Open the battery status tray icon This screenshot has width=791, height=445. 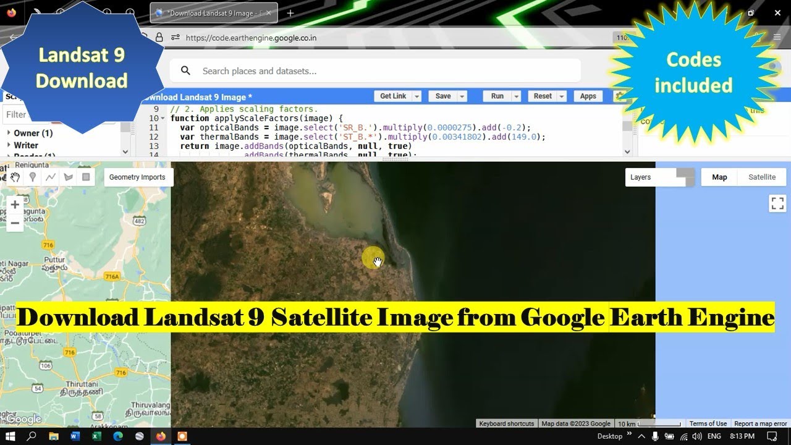coord(669,436)
